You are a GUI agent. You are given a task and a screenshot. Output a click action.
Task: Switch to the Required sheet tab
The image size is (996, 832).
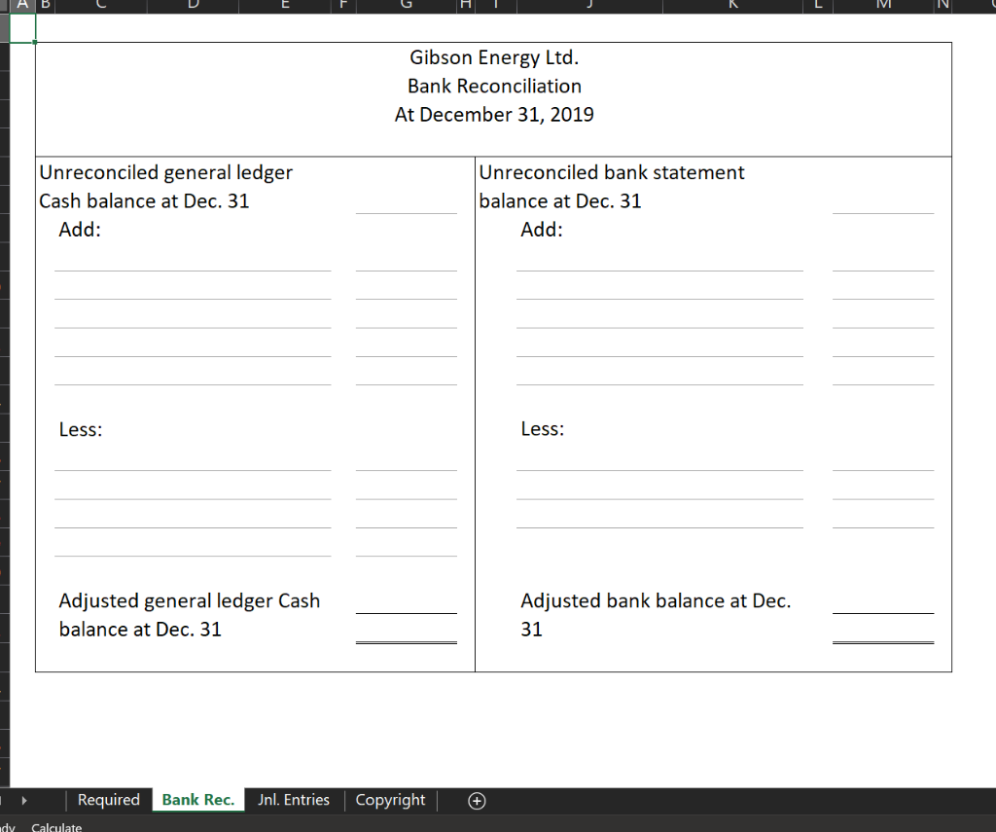point(109,800)
